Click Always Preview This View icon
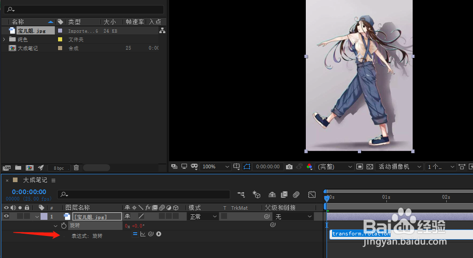473x258 pixels. pyautogui.click(x=174, y=166)
